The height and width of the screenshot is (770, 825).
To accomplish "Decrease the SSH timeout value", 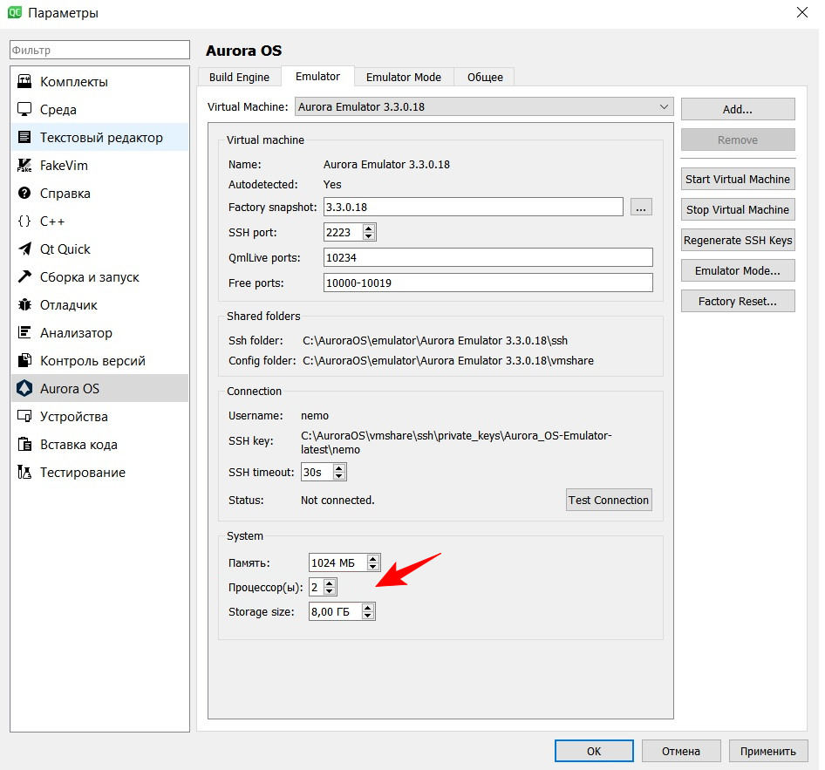I will 339,476.
